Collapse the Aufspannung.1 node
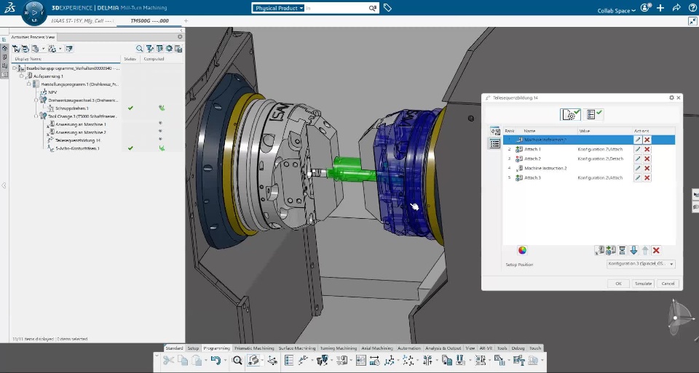This screenshot has width=699, height=373. [21, 76]
